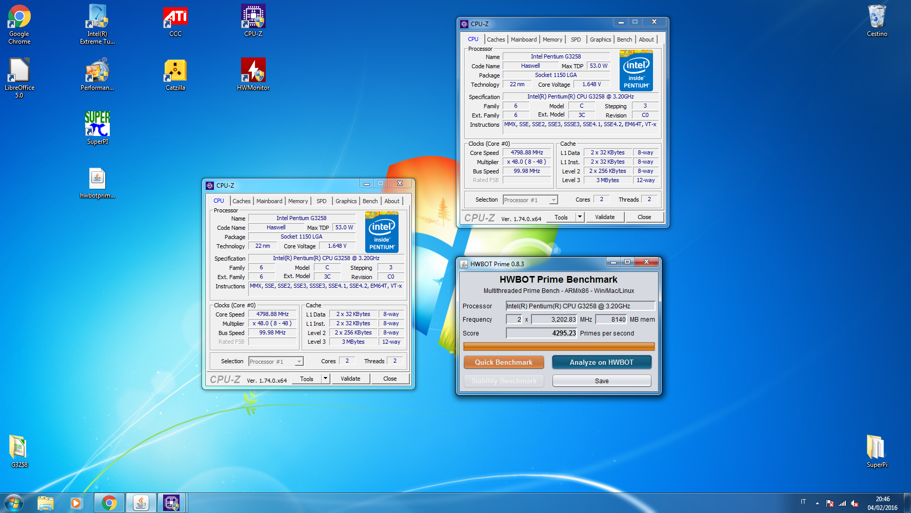Open Windows Explorer from the taskbar

coord(46,503)
